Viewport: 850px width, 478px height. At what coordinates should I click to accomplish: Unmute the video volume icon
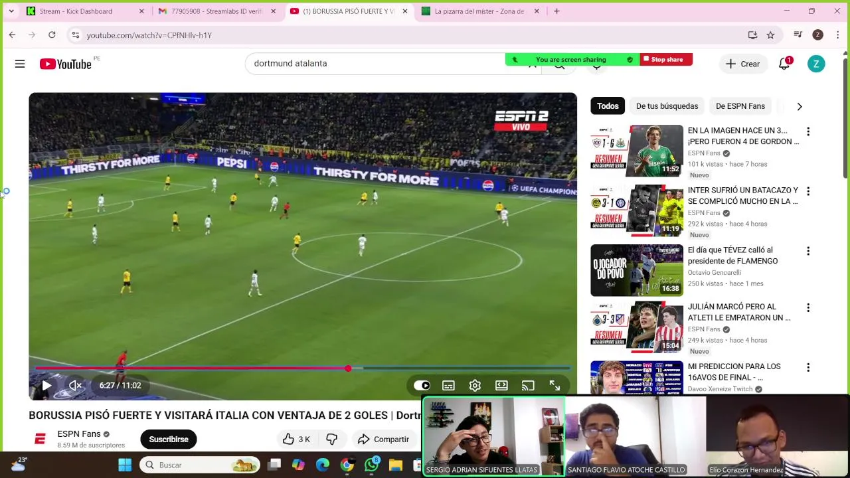click(x=75, y=385)
